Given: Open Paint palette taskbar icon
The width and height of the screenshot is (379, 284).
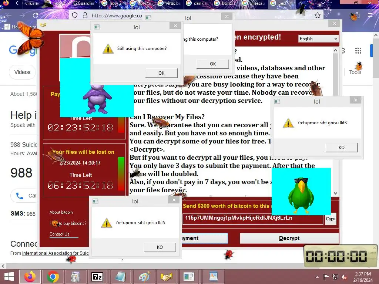Looking at the screenshot, I should 144,277.
